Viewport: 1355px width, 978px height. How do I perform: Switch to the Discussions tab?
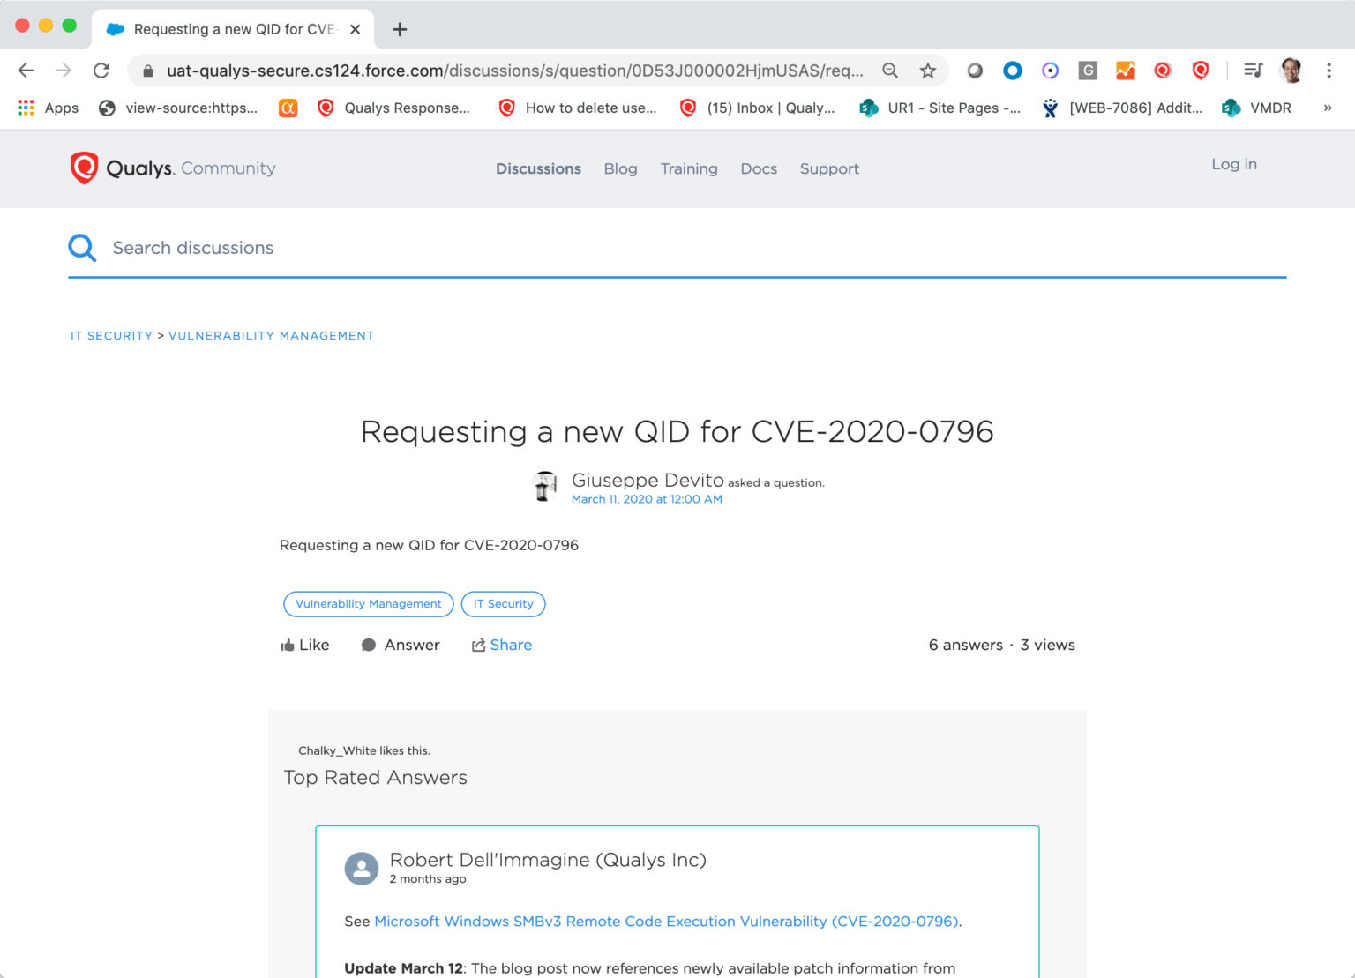tap(538, 168)
